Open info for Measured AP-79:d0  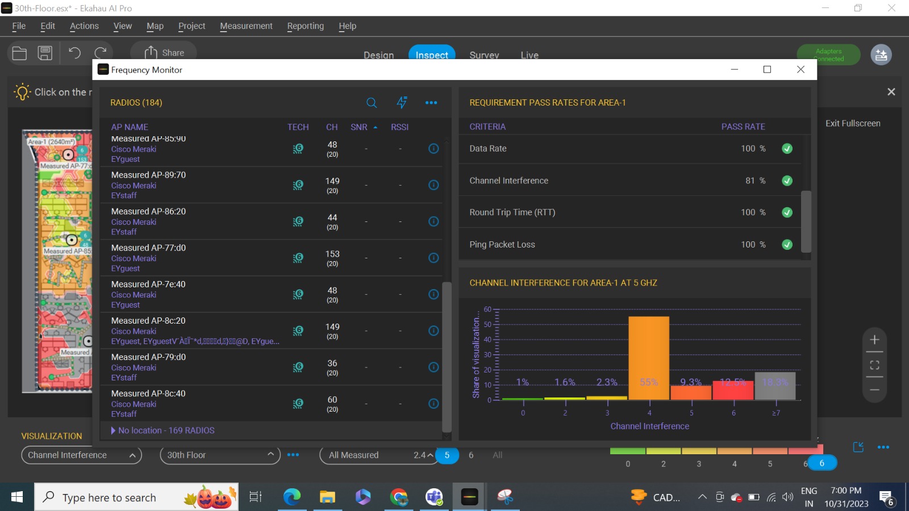(x=433, y=367)
